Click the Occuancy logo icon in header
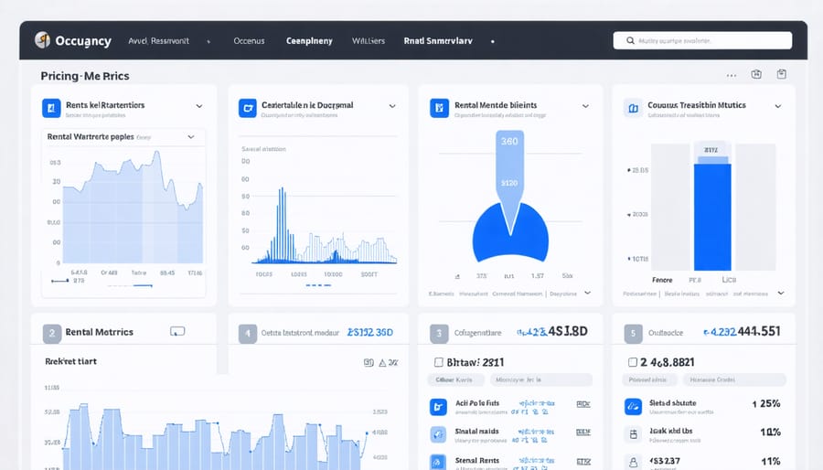Screen dimensions: 823x470 click(42, 40)
